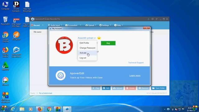Close the My Account dialog
This screenshot has width=199, height=112.
pyautogui.click(x=146, y=28)
